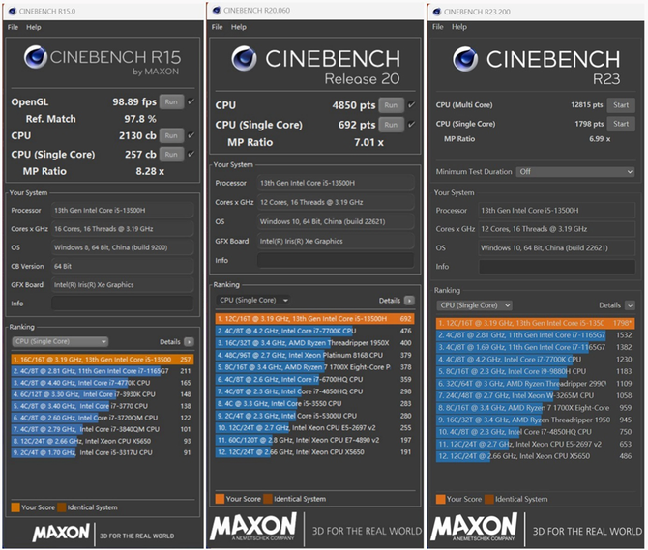This screenshot has height=550, width=648.
Task: Select R15 ranking row i5-3317U CPU
Action: click(x=103, y=452)
